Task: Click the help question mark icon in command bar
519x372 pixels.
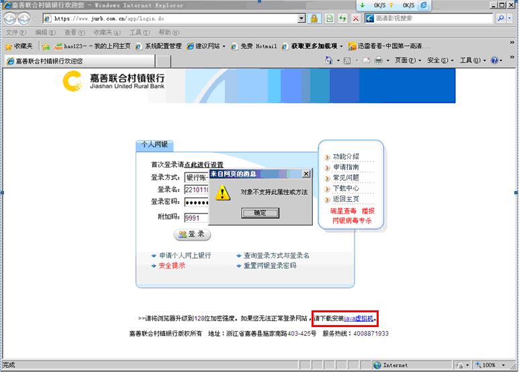Action: coord(495,60)
